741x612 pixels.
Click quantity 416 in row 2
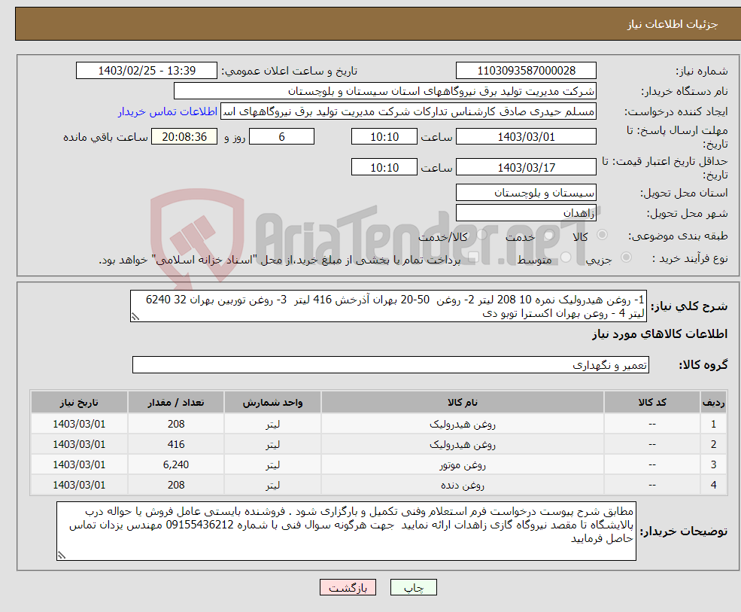[176, 445]
